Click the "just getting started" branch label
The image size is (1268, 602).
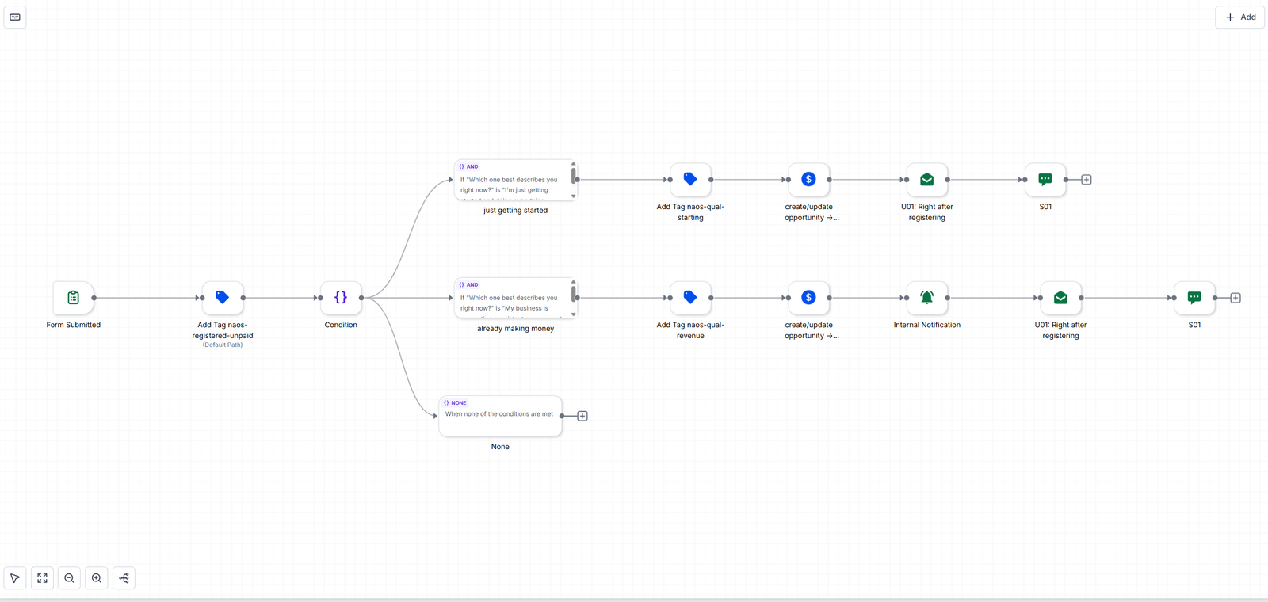point(516,211)
